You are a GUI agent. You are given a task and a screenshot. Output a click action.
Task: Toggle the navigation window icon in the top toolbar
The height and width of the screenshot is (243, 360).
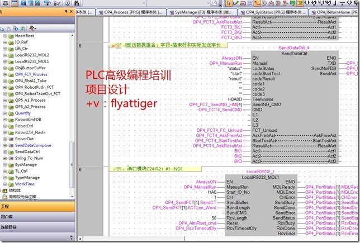15,3
